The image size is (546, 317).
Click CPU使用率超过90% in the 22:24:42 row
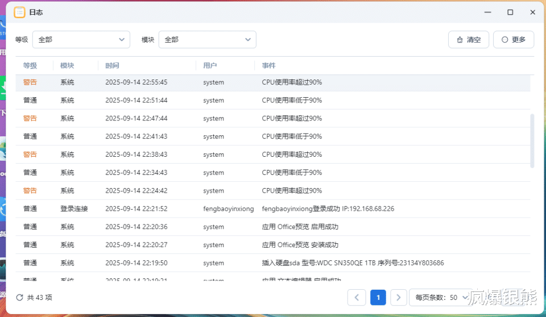pos(292,191)
